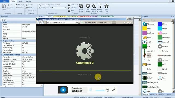Select the enemy2 bee object

(x=148, y=38)
